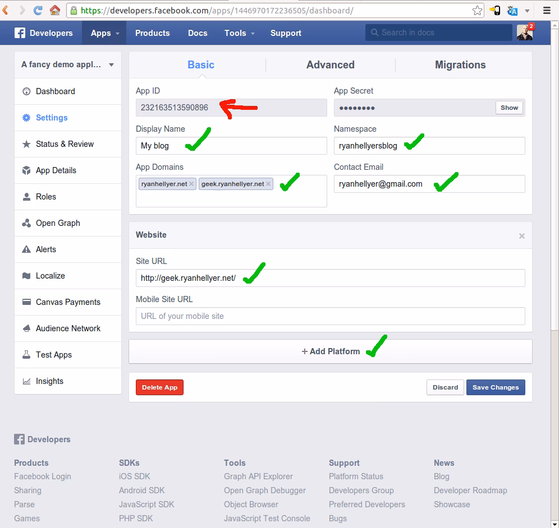Screen dimensions: 559x528
Task: Open the Object Browser footer link
Action: (x=251, y=504)
